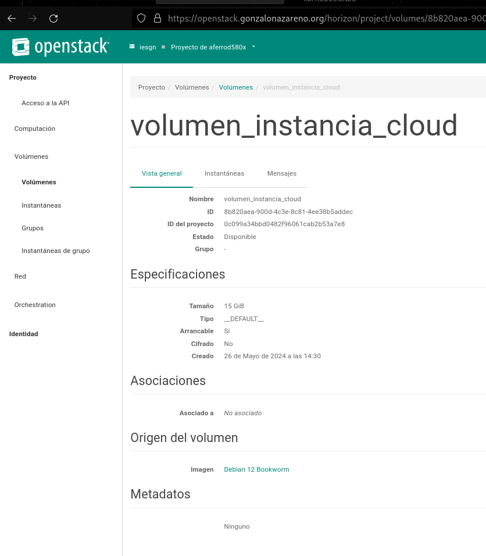Click the volumen_instancia_cloud page heading
Image resolution: width=486 pixels, height=556 pixels.
(294, 126)
